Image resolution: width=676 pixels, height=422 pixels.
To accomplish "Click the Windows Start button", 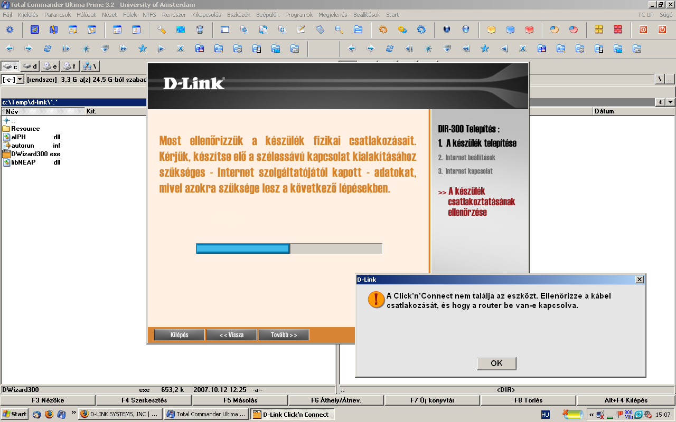I will [14, 414].
